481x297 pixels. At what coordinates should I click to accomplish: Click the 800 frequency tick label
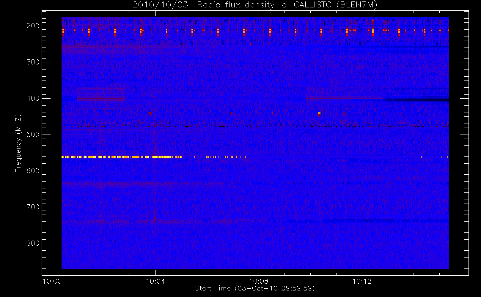pos(33,243)
